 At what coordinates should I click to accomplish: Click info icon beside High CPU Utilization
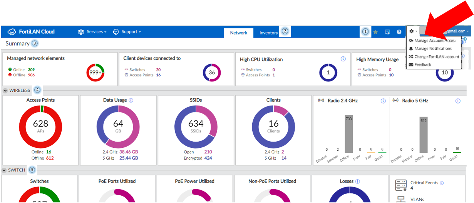343,59
